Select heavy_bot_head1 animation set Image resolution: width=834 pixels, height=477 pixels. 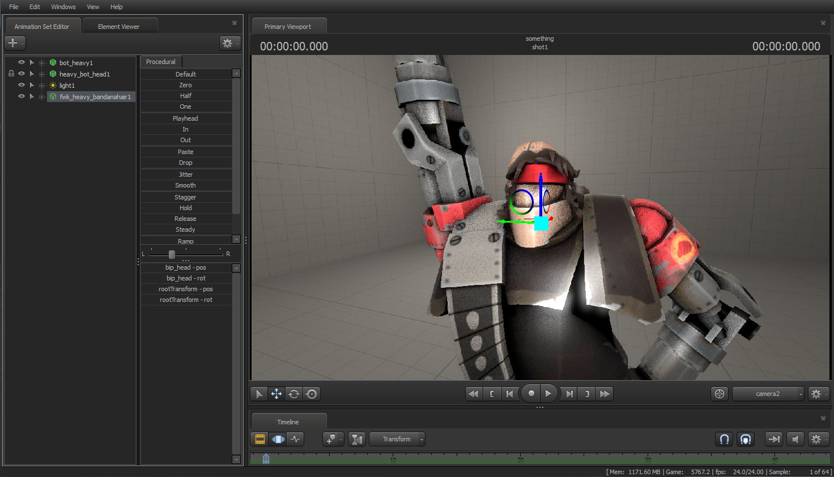(84, 74)
